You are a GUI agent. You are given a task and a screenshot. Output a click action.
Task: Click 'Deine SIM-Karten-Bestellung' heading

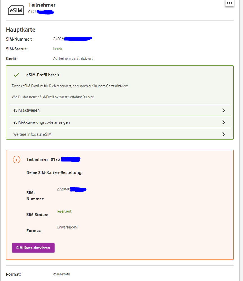(x=54, y=172)
